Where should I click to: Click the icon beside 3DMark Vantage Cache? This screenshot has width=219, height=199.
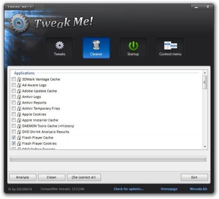[x=19, y=79]
